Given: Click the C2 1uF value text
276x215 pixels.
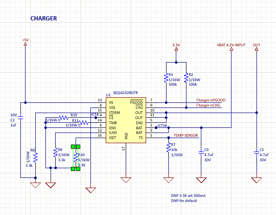Looking at the screenshot, I should point(13,125).
